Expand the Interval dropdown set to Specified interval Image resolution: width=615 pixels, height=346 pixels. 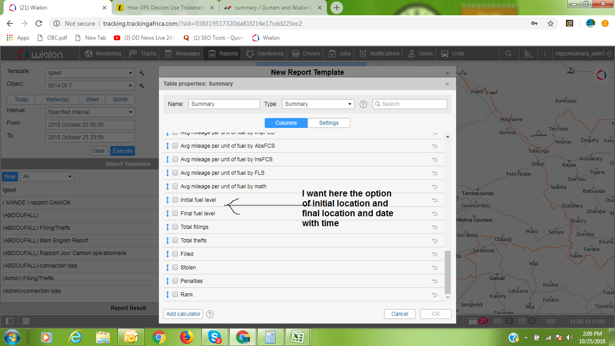pyautogui.click(x=90, y=112)
